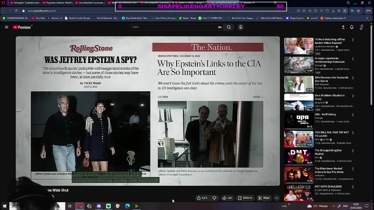Open Task View on taskbar

[70, 206]
